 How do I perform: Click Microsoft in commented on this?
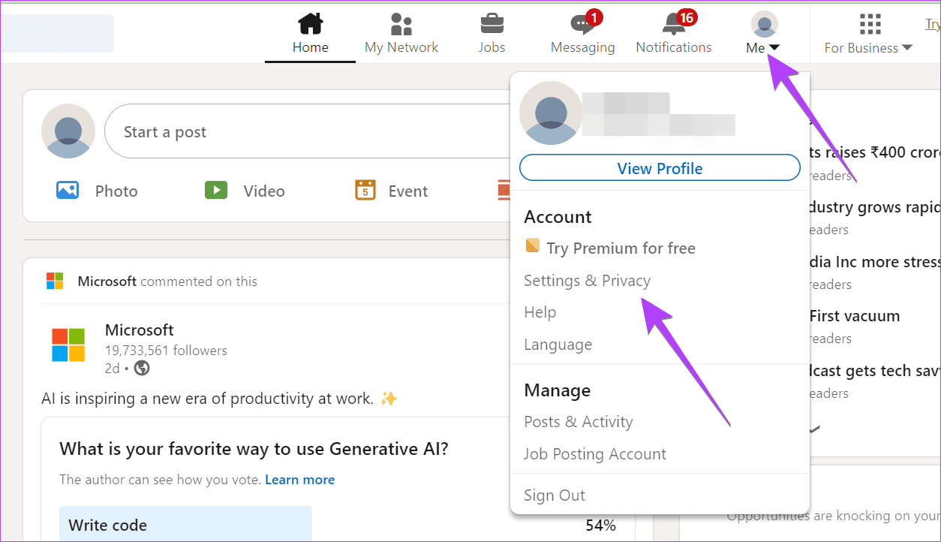(x=107, y=282)
